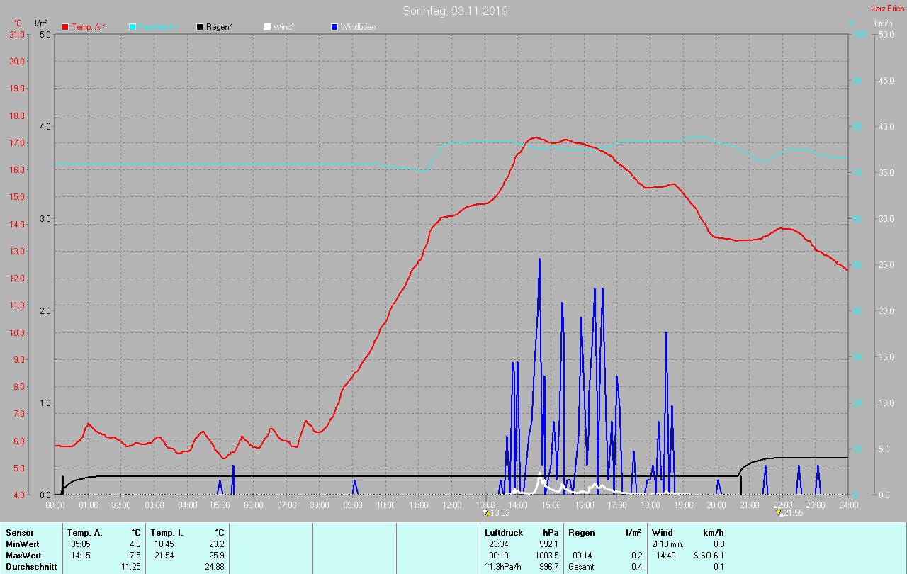Click the Durchschnitt row label

click(x=30, y=566)
